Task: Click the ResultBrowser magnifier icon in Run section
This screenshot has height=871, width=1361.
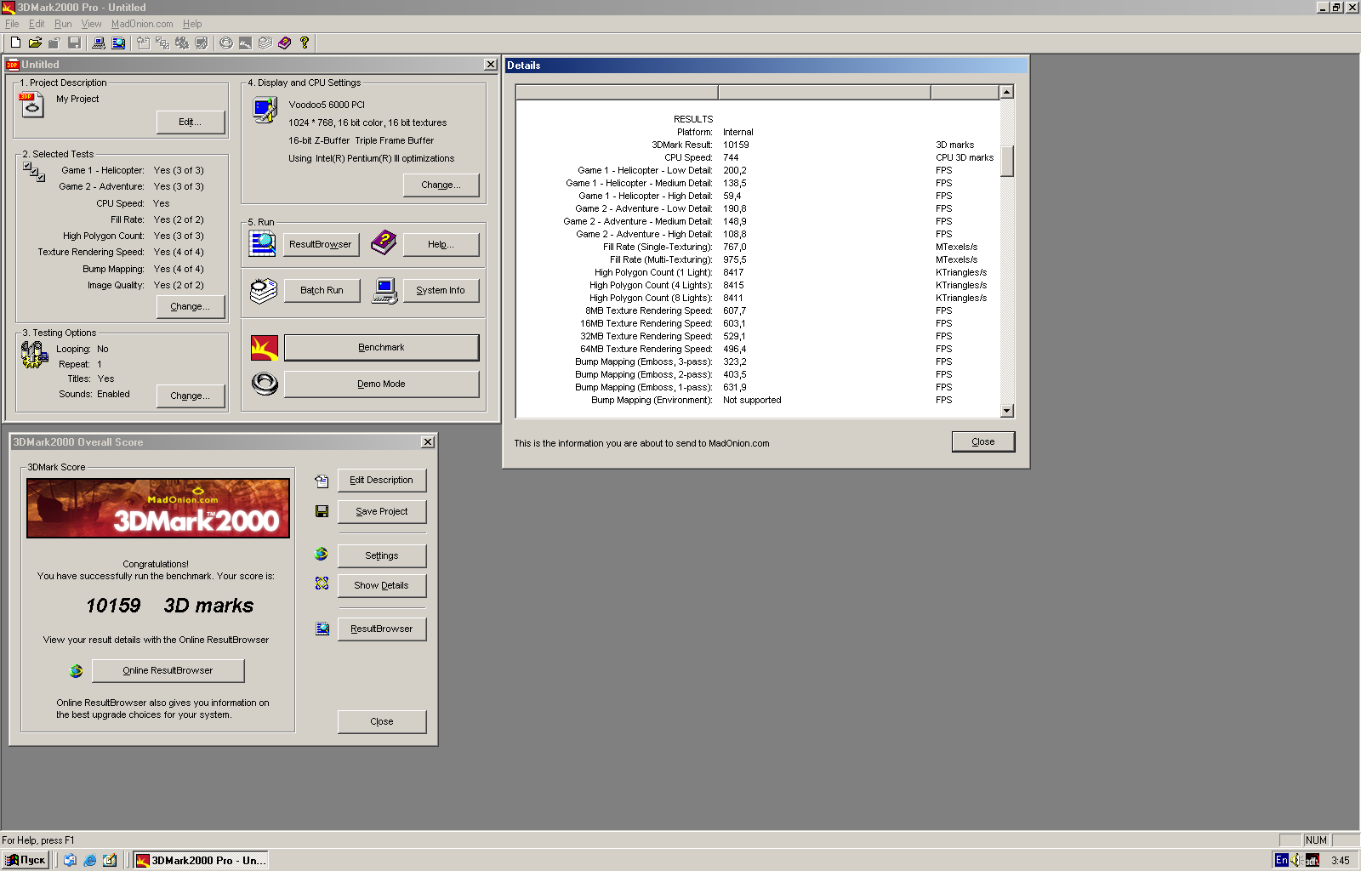Action: click(x=262, y=243)
